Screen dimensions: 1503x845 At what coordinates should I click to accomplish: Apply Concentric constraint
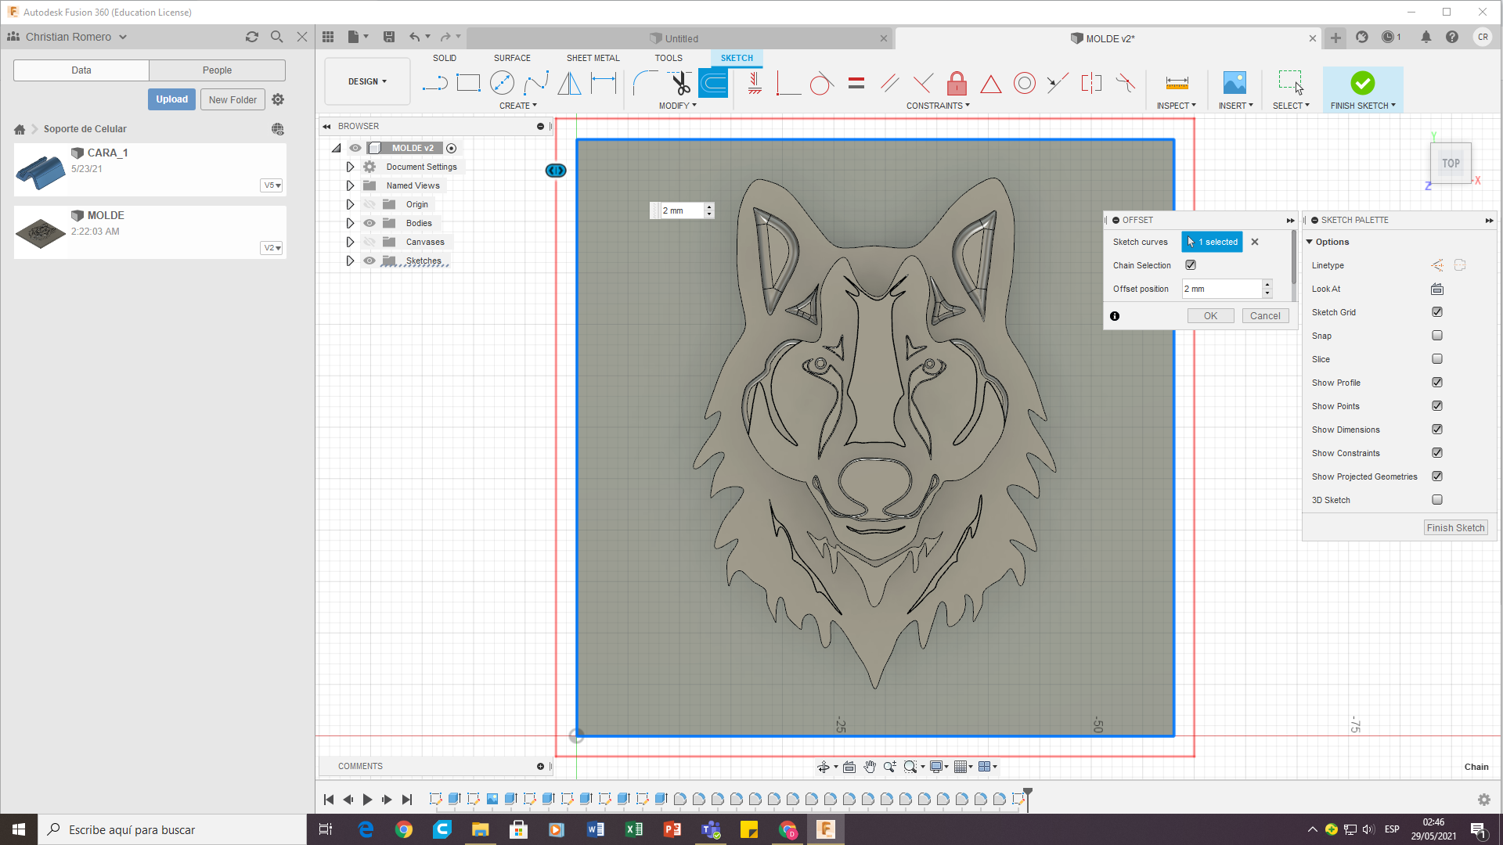[x=1025, y=83]
